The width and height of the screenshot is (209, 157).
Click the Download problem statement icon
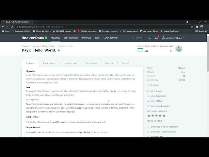[x=148, y=127]
